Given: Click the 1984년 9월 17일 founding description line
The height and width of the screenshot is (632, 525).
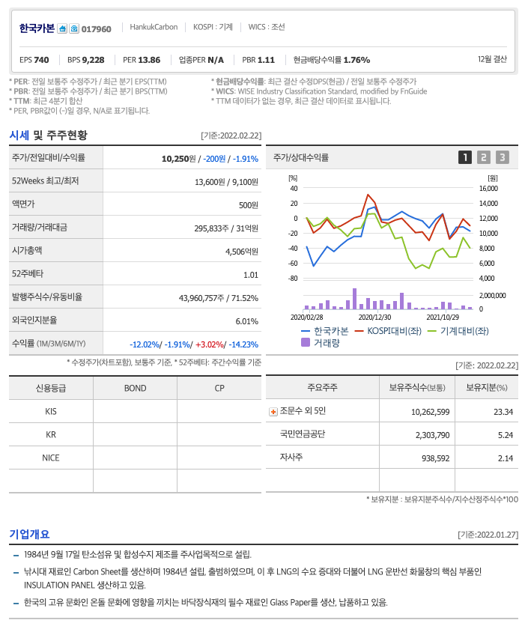Looking at the screenshot, I should (x=138, y=555).
